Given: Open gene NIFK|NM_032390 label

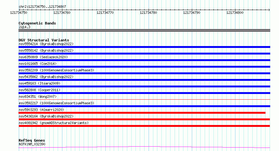Looking at the screenshot, I should (32, 144).
